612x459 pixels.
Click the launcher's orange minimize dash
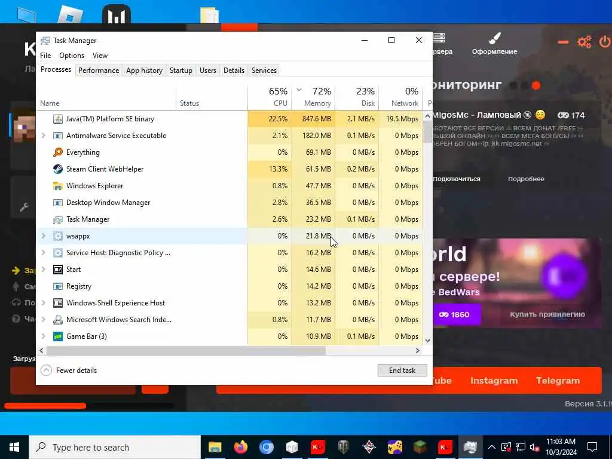(x=563, y=42)
